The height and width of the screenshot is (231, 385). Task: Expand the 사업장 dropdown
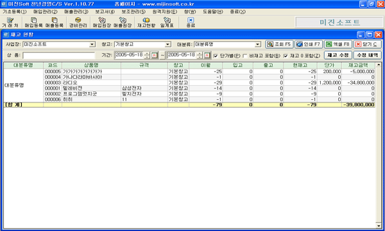(x=92, y=44)
